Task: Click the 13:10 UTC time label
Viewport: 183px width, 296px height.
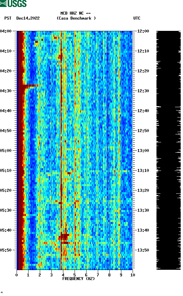Action: click(143, 171)
